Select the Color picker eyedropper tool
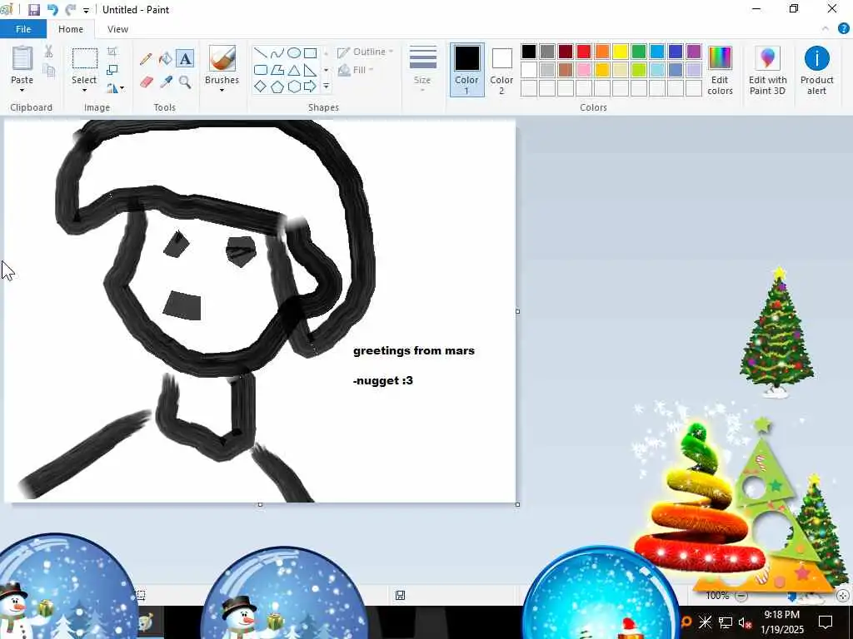This screenshot has height=639, width=853. point(166,82)
